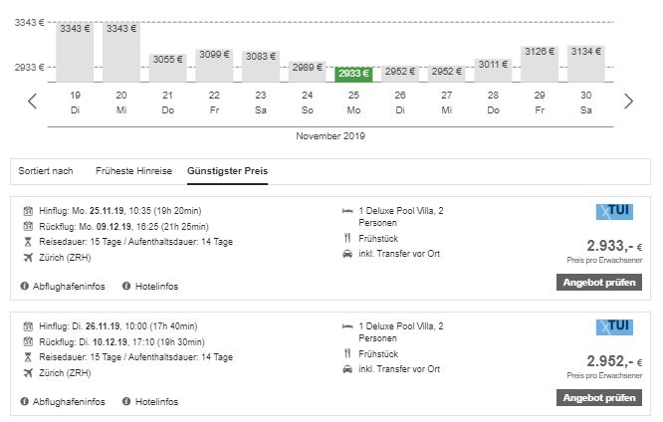Click Abflughafeninfos info icon in first offer

24,286
